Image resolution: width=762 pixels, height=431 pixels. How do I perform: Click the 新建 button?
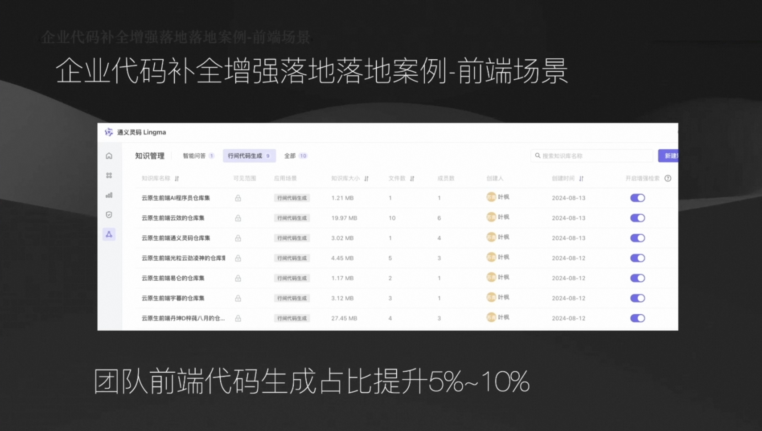[668, 156]
